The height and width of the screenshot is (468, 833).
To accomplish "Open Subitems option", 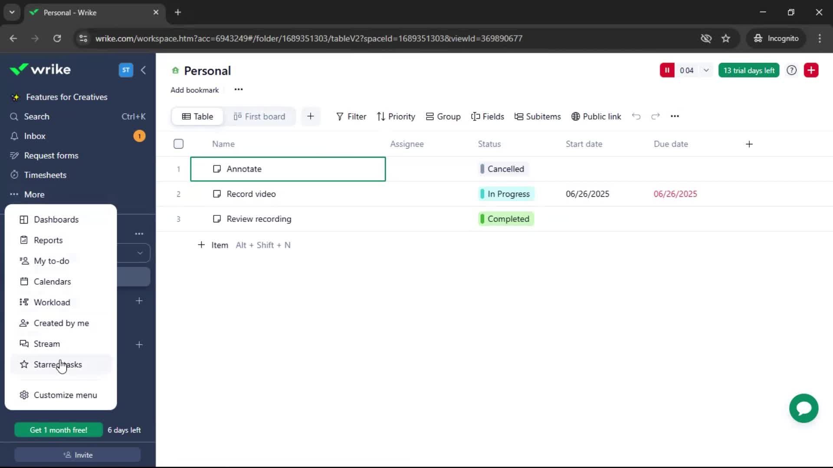I will click(x=538, y=117).
